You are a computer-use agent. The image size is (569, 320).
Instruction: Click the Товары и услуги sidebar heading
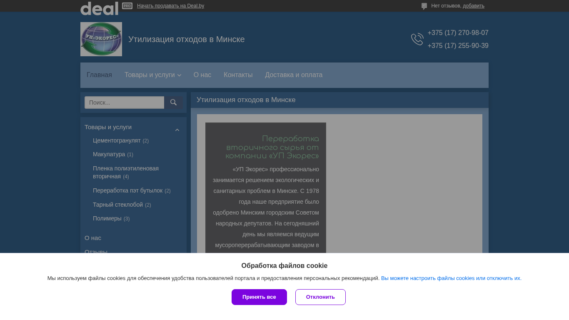click(108, 127)
